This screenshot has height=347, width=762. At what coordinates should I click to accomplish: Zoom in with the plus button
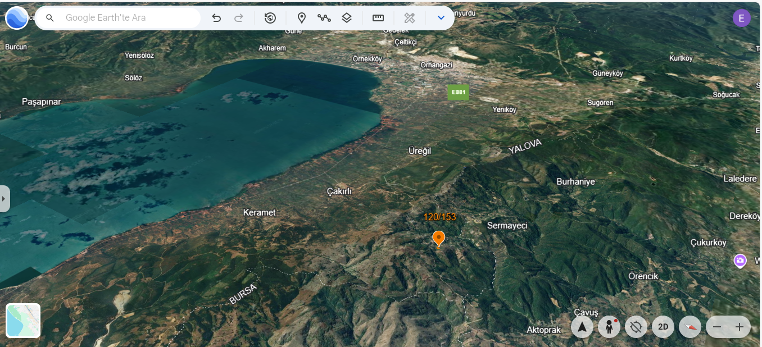pos(740,327)
